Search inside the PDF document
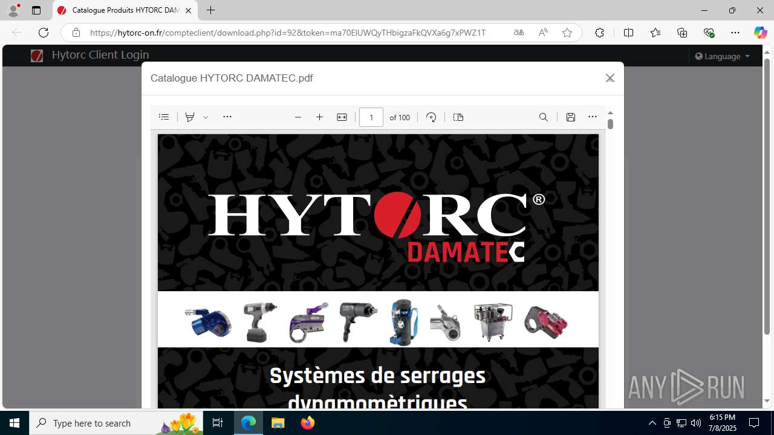The height and width of the screenshot is (435, 774). tap(544, 117)
